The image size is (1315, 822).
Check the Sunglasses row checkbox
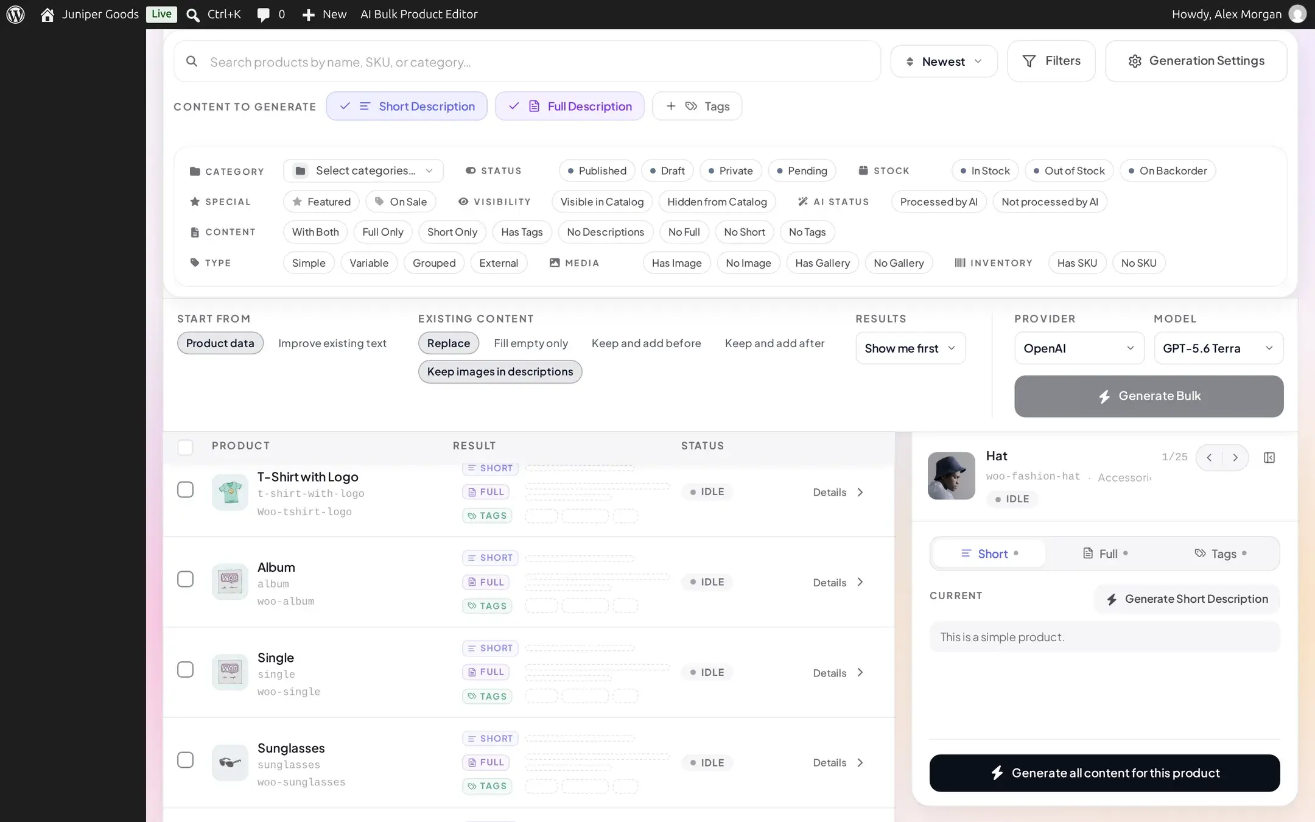[185, 760]
